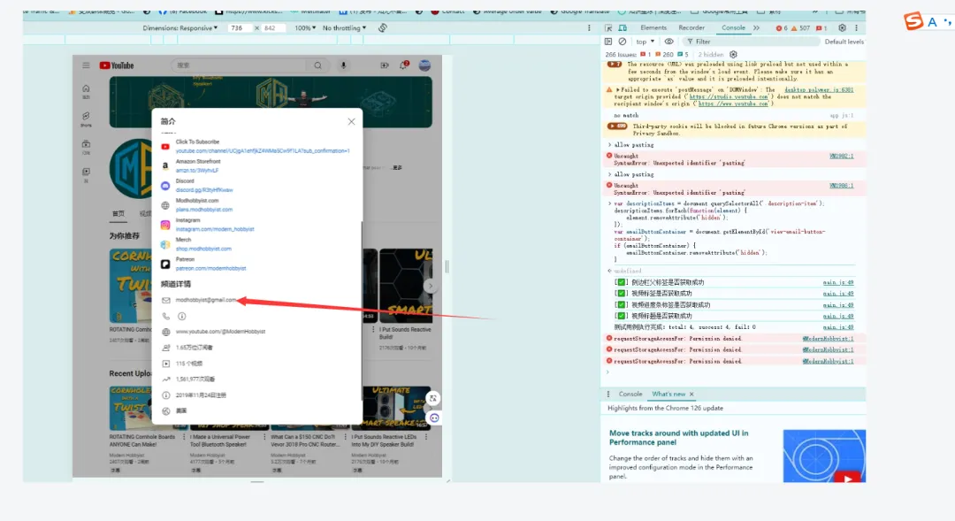Screen dimensions: 955x521
Task: Open the Default levels dropdown
Action: [x=844, y=42]
